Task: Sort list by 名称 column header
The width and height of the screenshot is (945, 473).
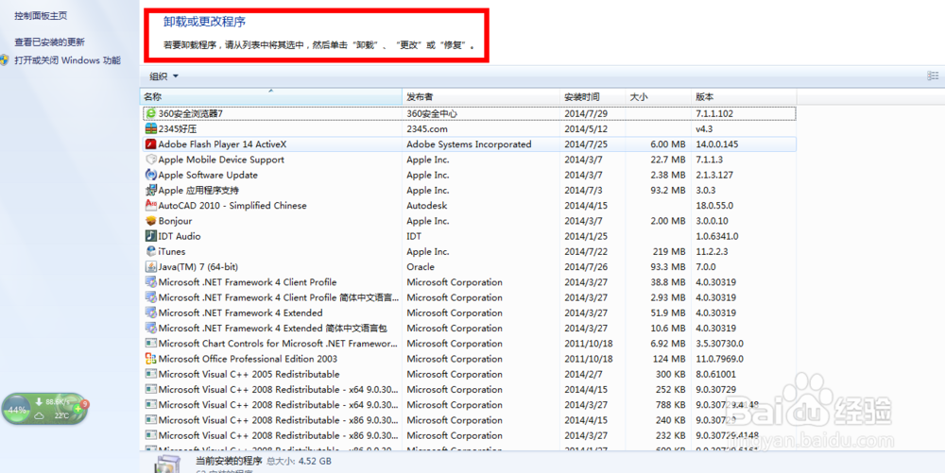Action: [271, 96]
